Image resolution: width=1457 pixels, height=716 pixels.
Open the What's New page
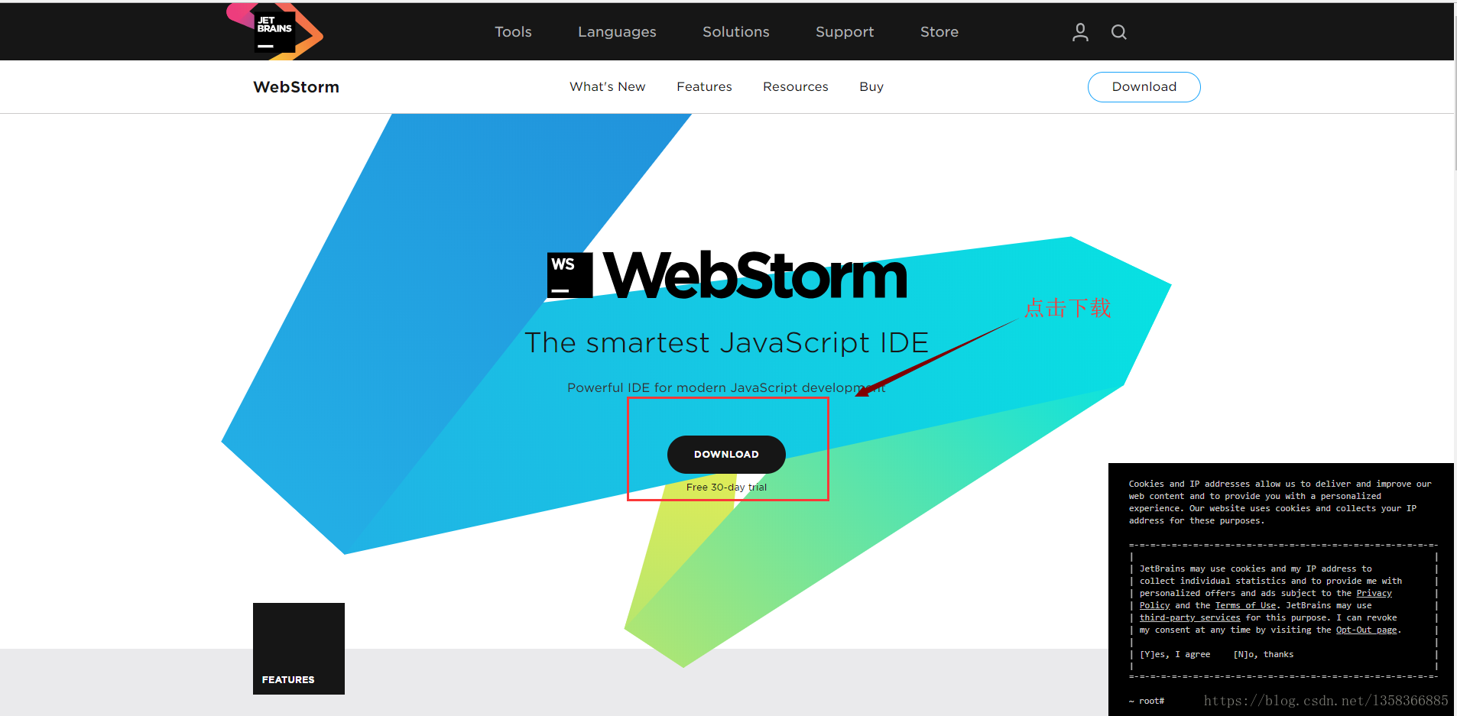pyautogui.click(x=608, y=86)
